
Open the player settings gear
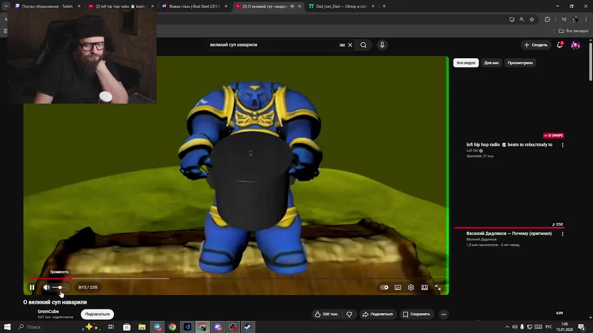411,287
